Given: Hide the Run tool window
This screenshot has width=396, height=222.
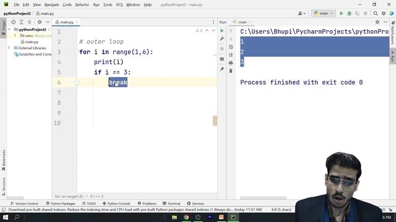Looking at the screenshot, I should click(385, 22).
